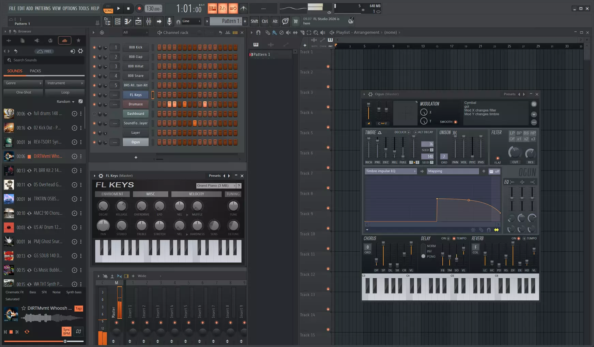Viewport: 594px width, 347px height.
Task: Open Ogun plugin gear options
Action: pos(370,94)
